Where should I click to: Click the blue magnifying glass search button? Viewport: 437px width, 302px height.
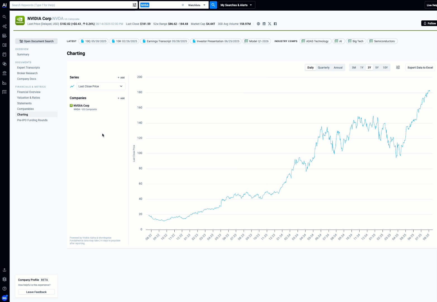[213, 5]
